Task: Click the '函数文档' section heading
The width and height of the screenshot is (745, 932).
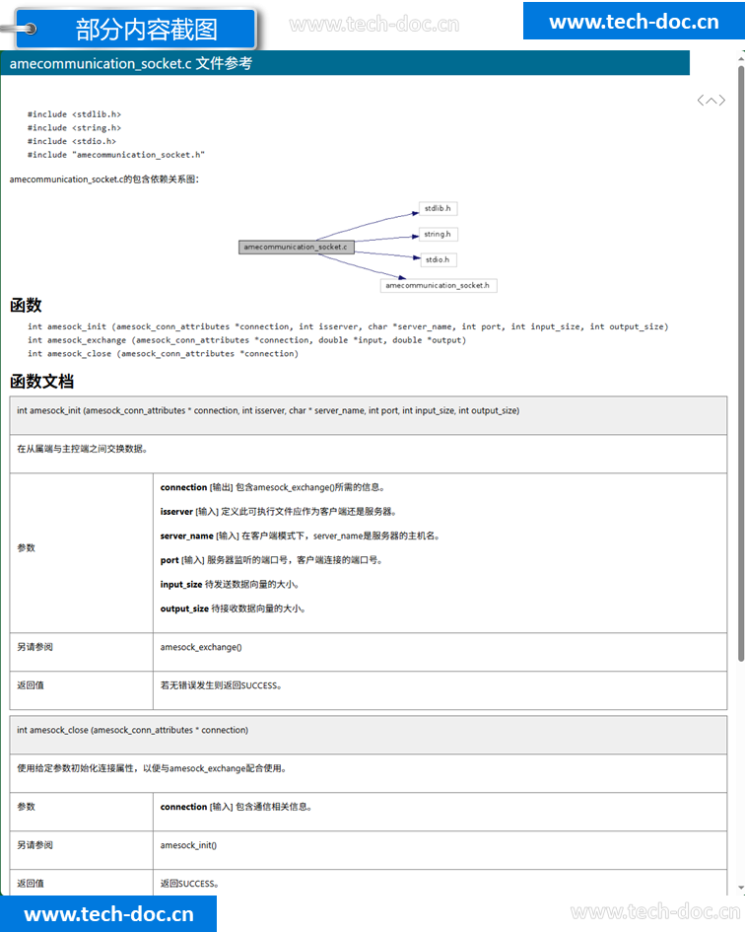Action: (41, 382)
